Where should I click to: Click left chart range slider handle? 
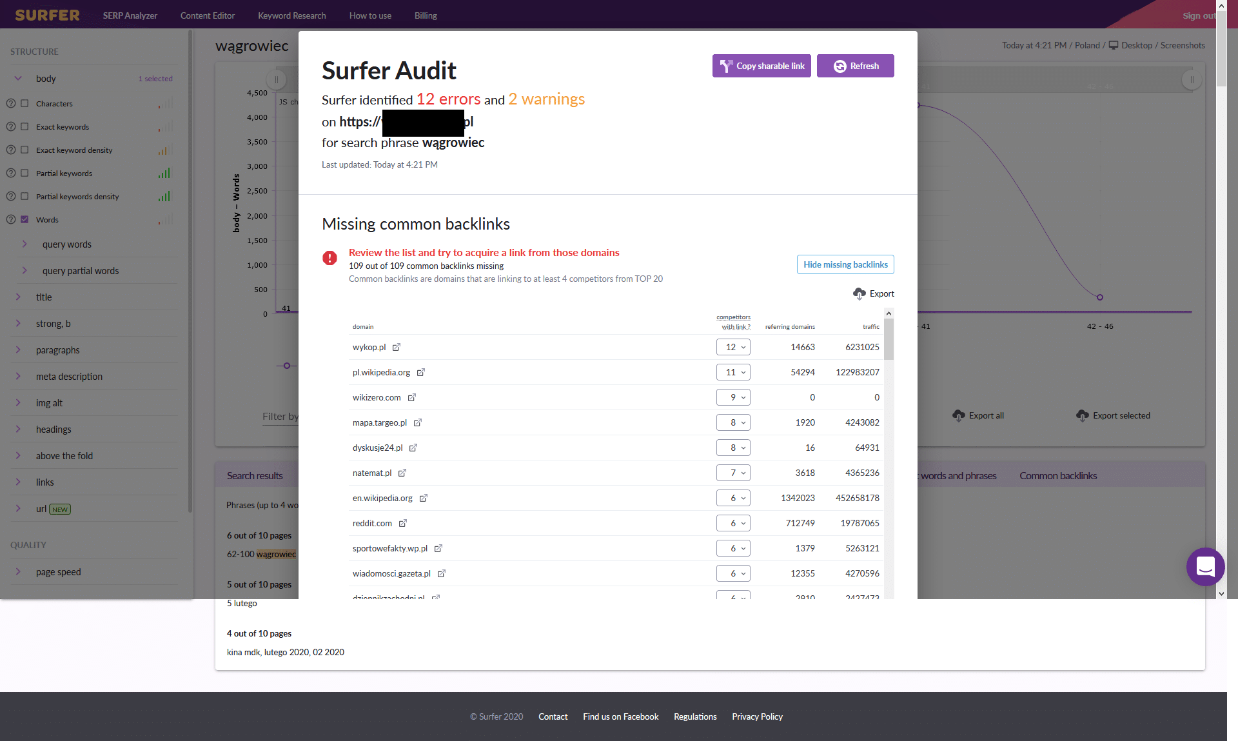tap(277, 80)
